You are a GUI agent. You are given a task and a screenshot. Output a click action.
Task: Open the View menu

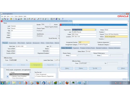[8, 16]
